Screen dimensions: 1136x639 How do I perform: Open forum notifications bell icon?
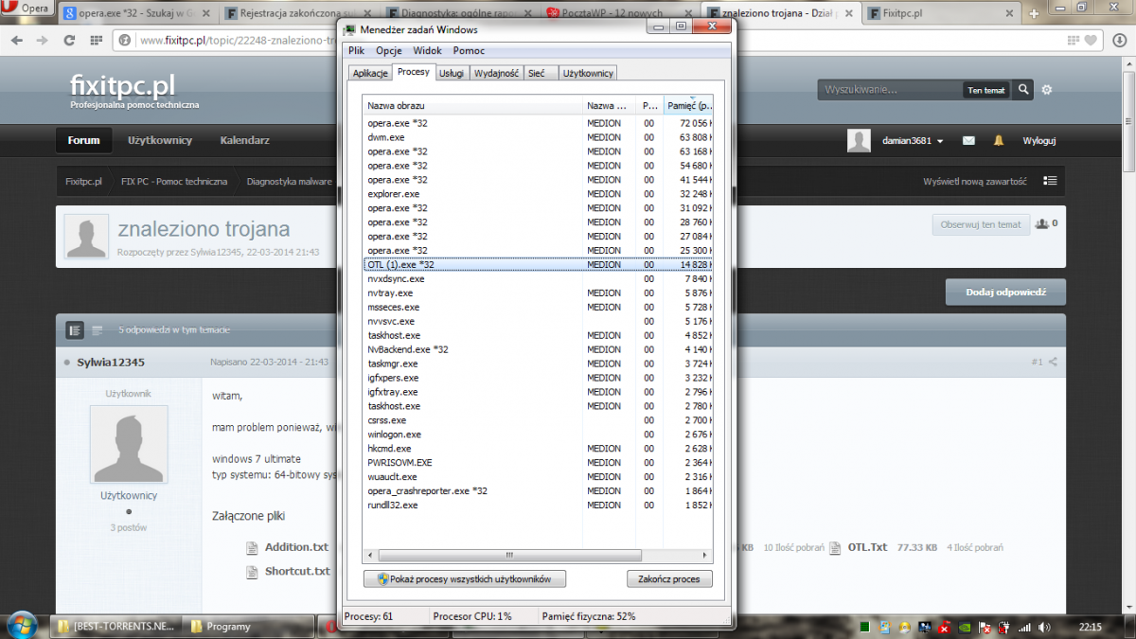998,140
